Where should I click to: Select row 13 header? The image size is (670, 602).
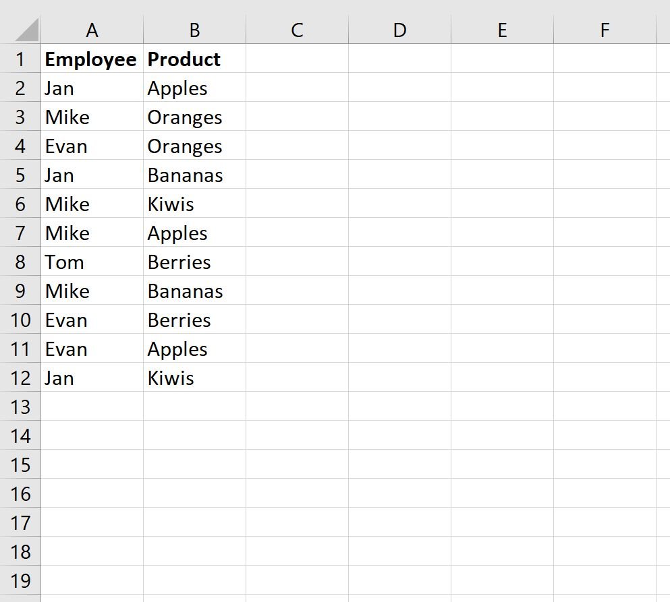20,407
